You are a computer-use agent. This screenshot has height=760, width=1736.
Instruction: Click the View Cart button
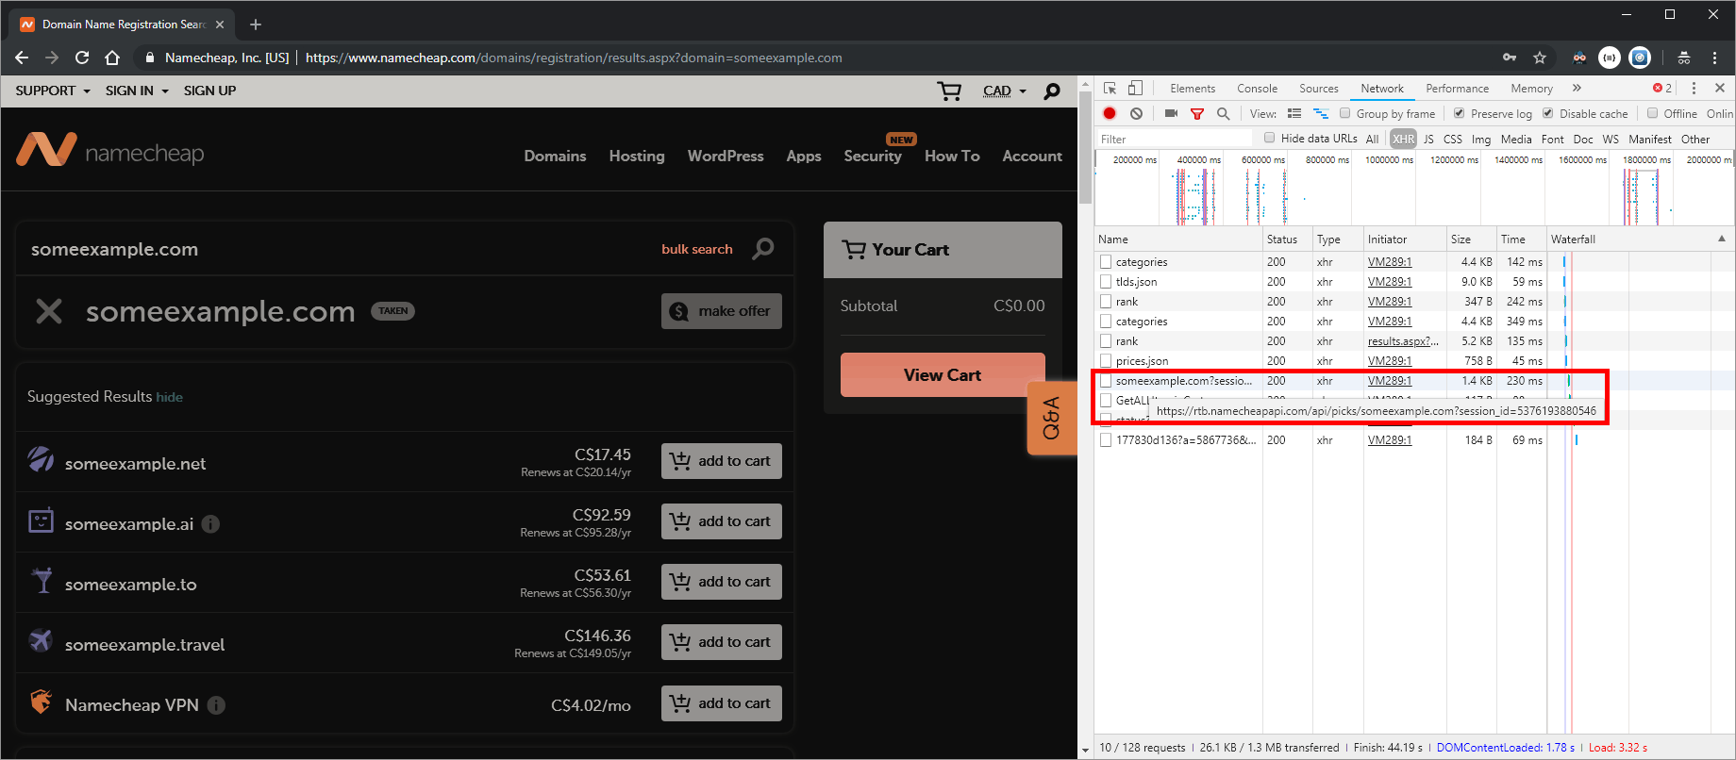pyautogui.click(x=943, y=374)
